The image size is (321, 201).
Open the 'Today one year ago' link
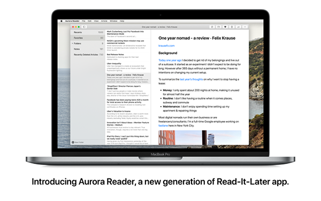point(170,60)
